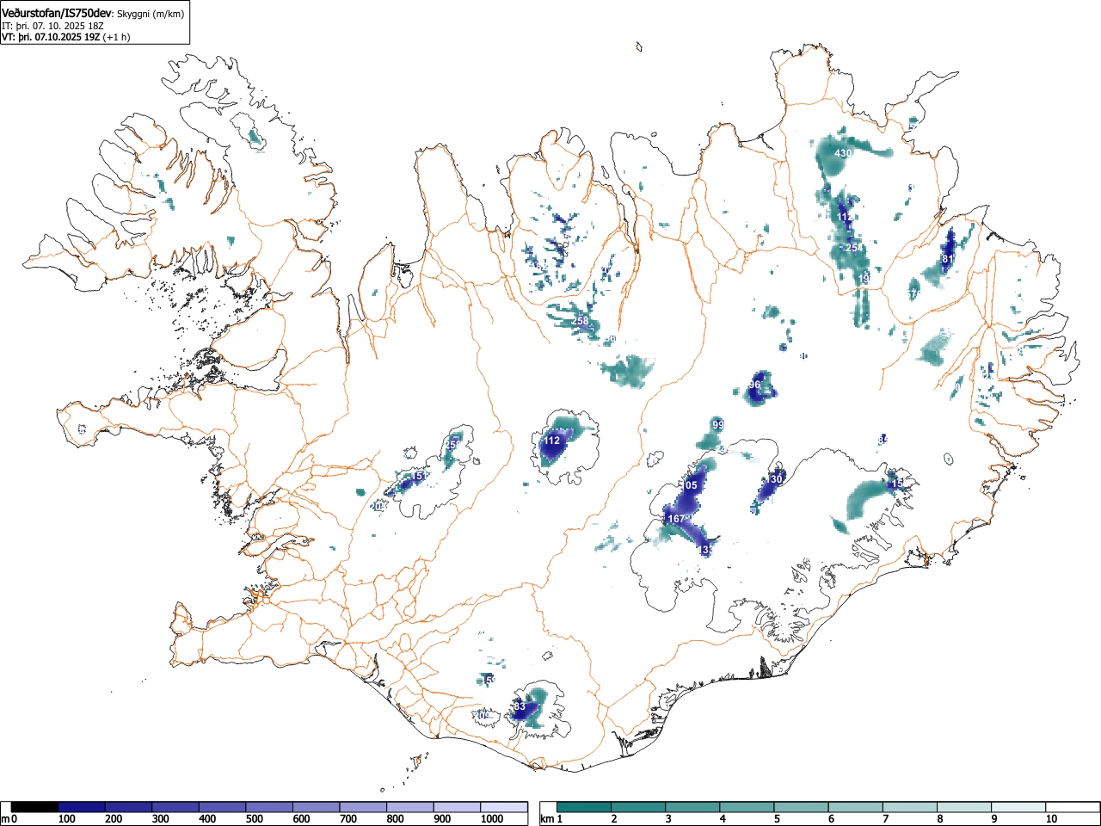Click the '500' legend tick label

[254, 819]
